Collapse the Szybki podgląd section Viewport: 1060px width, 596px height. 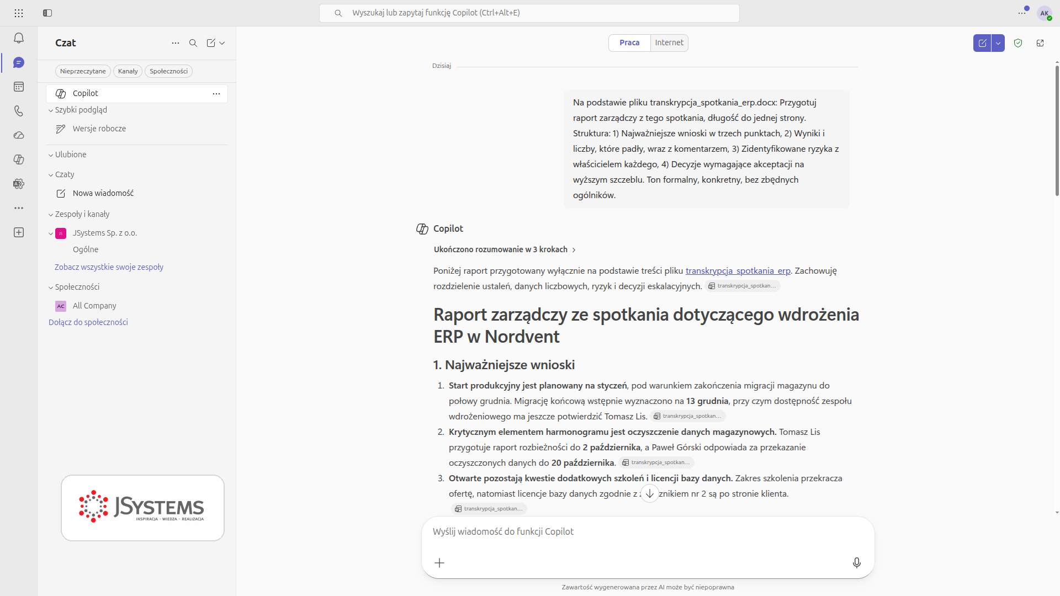click(x=51, y=110)
